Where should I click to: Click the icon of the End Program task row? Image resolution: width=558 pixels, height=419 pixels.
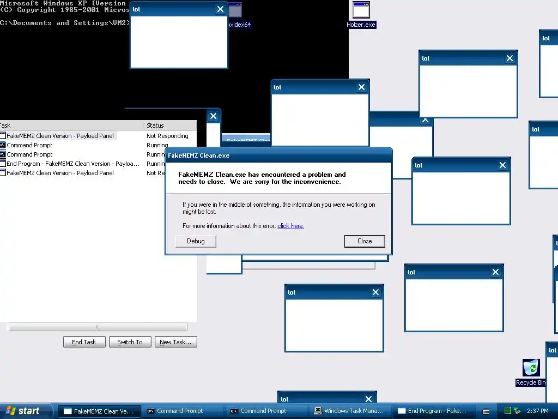[3, 164]
